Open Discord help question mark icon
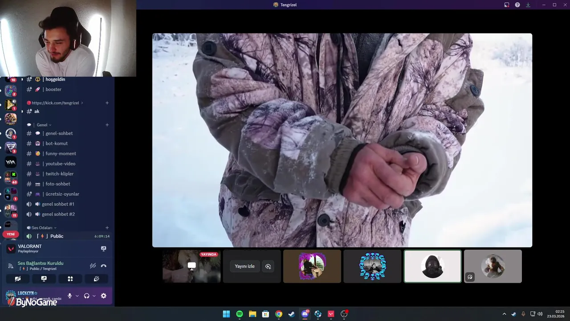 (517, 5)
